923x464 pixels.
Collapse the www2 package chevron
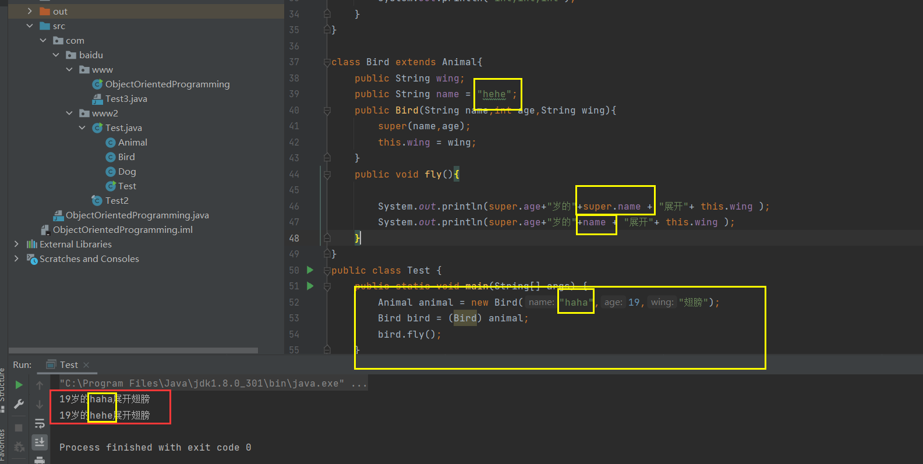[69, 113]
